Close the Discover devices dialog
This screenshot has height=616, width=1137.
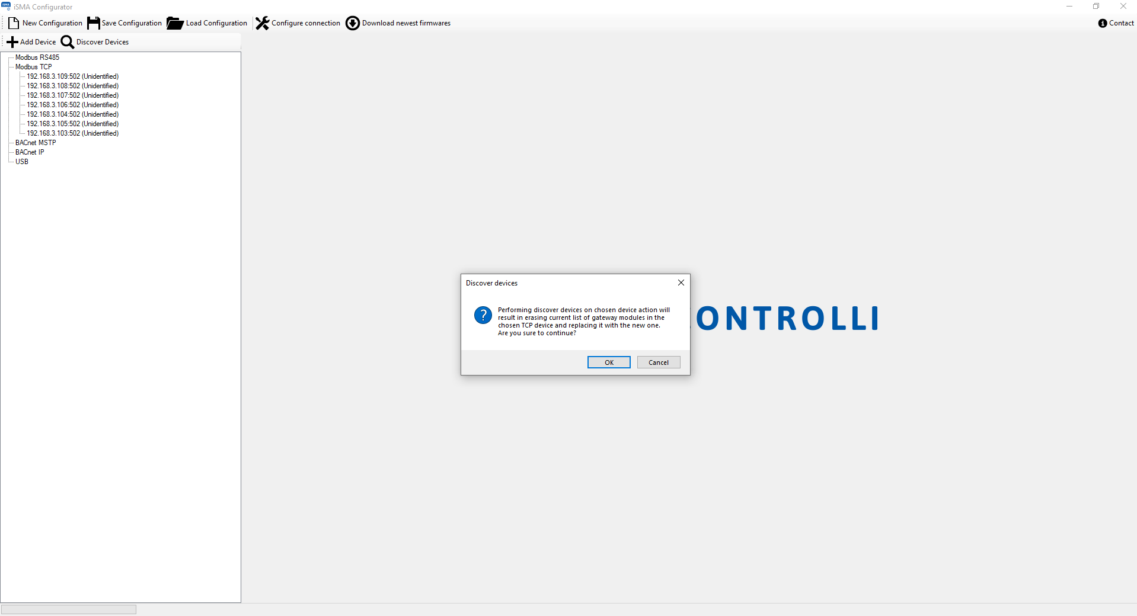pos(681,283)
